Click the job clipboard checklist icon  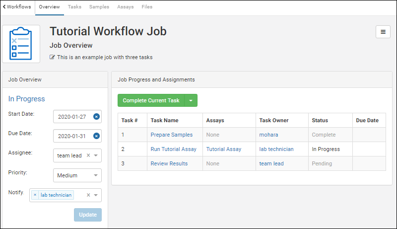point(21,44)
